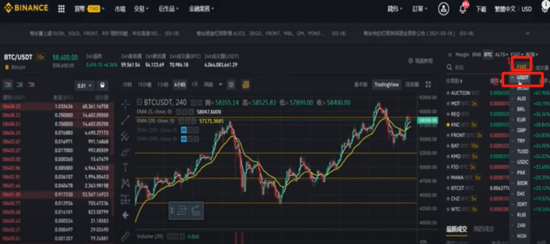Viewport: 550px width, 244px height.
Task: Switch chart to 基本版 view
Action: tap(360, 84)
